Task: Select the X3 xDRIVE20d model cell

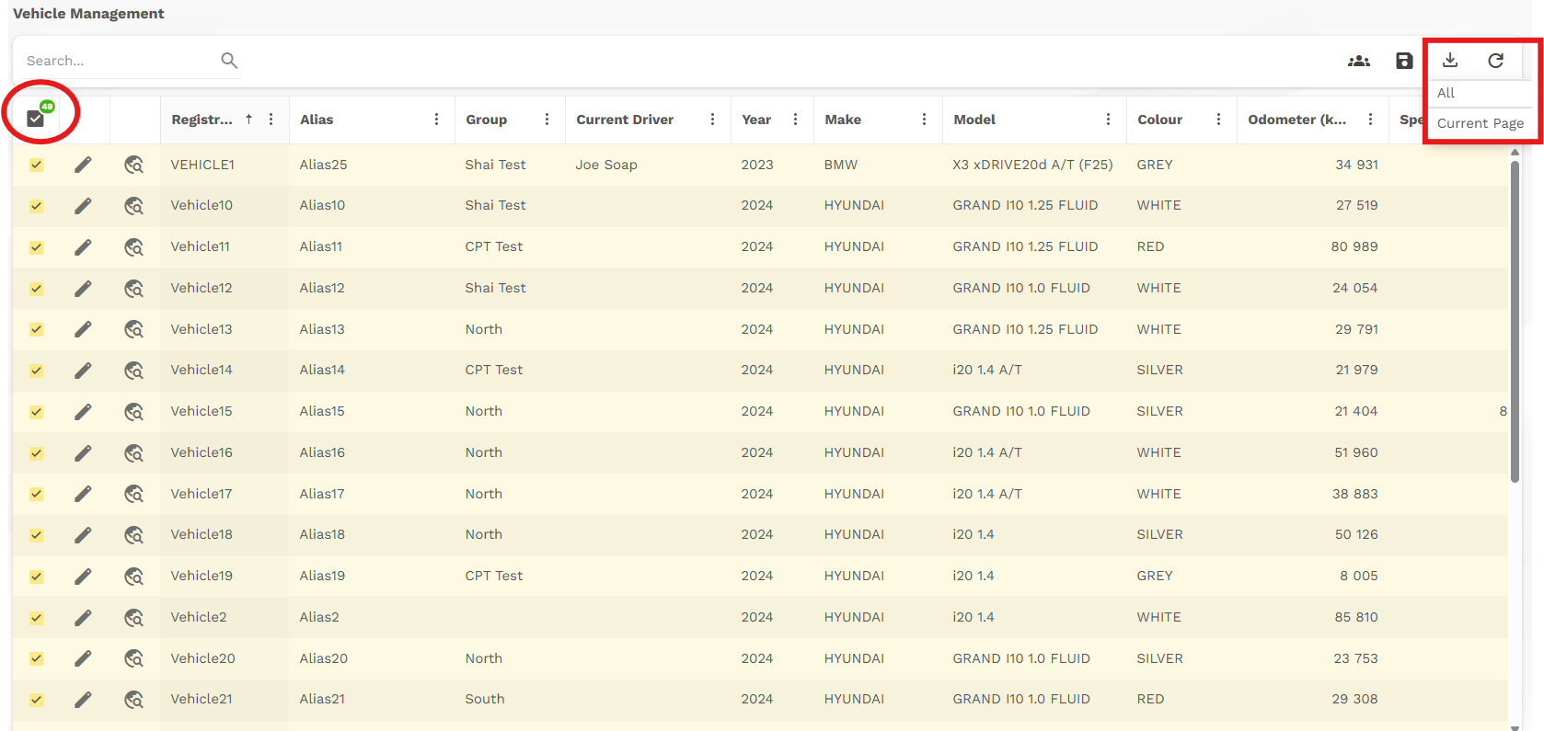Action: (1032, 165)
